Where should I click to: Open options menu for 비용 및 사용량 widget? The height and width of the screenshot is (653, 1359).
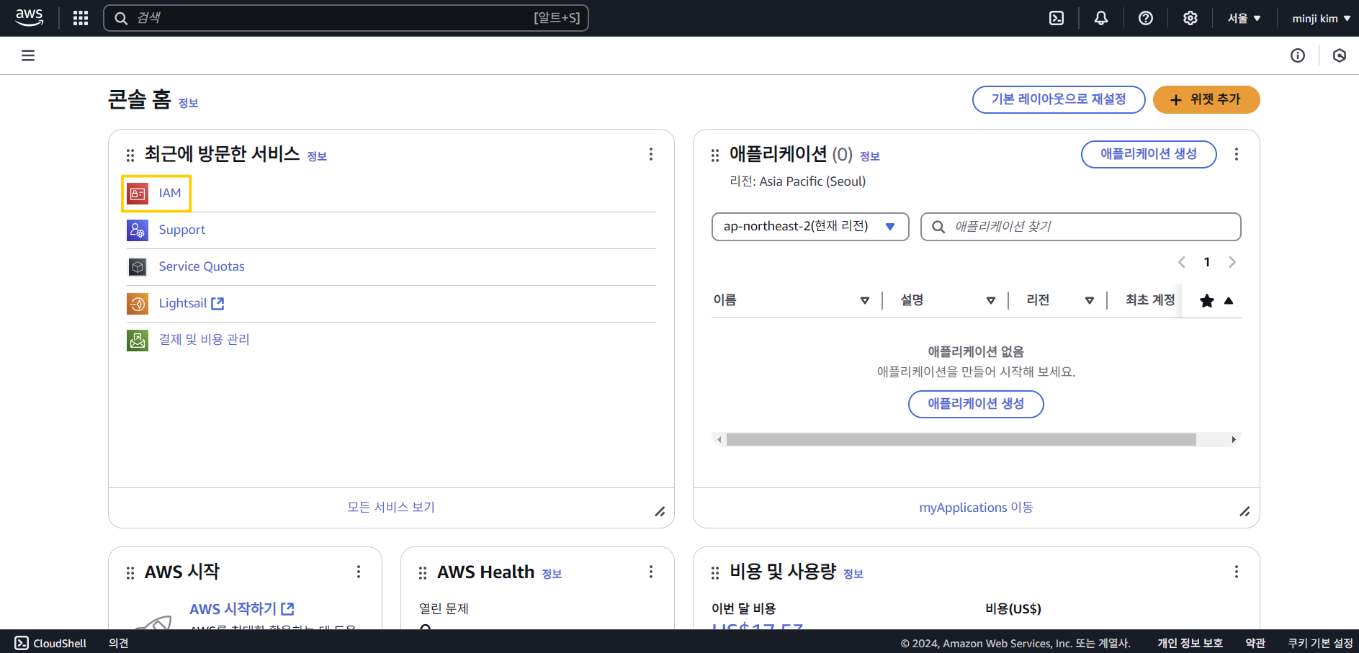pyautogui.click(x=1237, y=572)
